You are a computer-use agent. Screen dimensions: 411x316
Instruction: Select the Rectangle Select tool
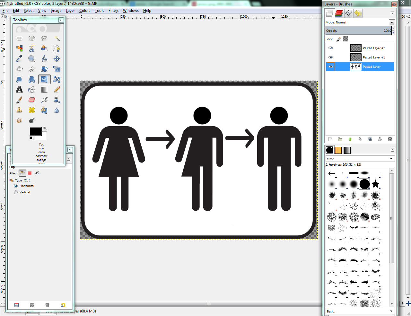[19, 38]
